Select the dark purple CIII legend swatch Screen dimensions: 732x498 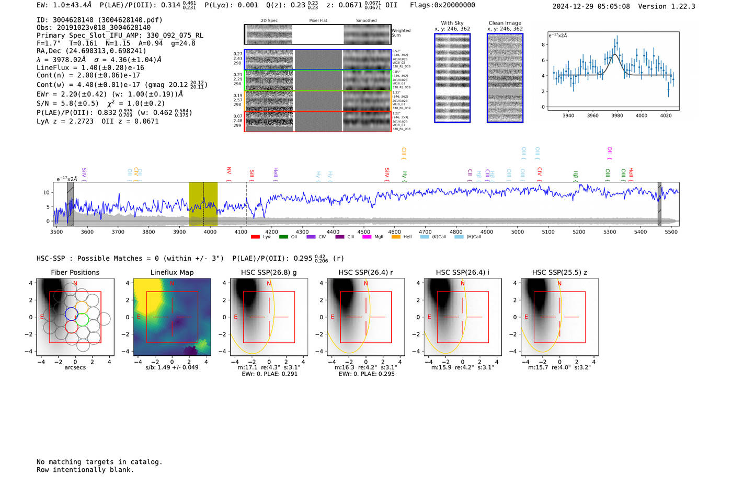coord(340,237)
